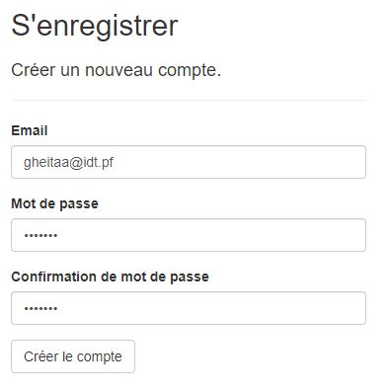Image resolution: width=391 pixels, height=392 pixels.
Task: Click the Email label
Action: point(30,130)
